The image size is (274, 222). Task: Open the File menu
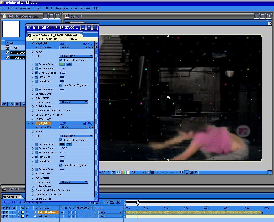[3, 8]
